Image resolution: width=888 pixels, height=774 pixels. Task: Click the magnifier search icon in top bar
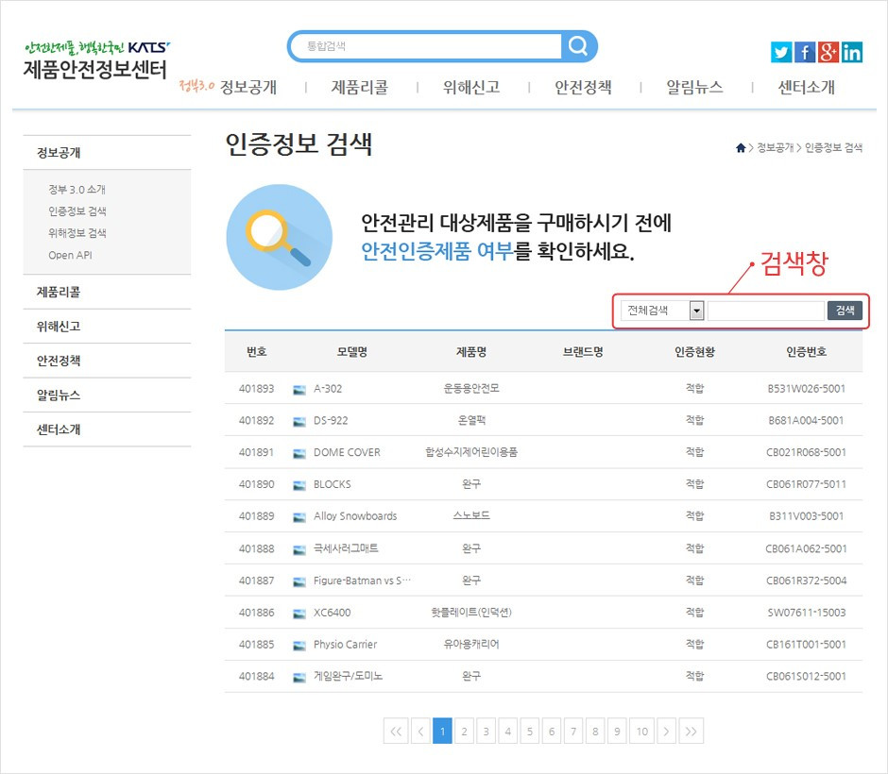(578, 46)
